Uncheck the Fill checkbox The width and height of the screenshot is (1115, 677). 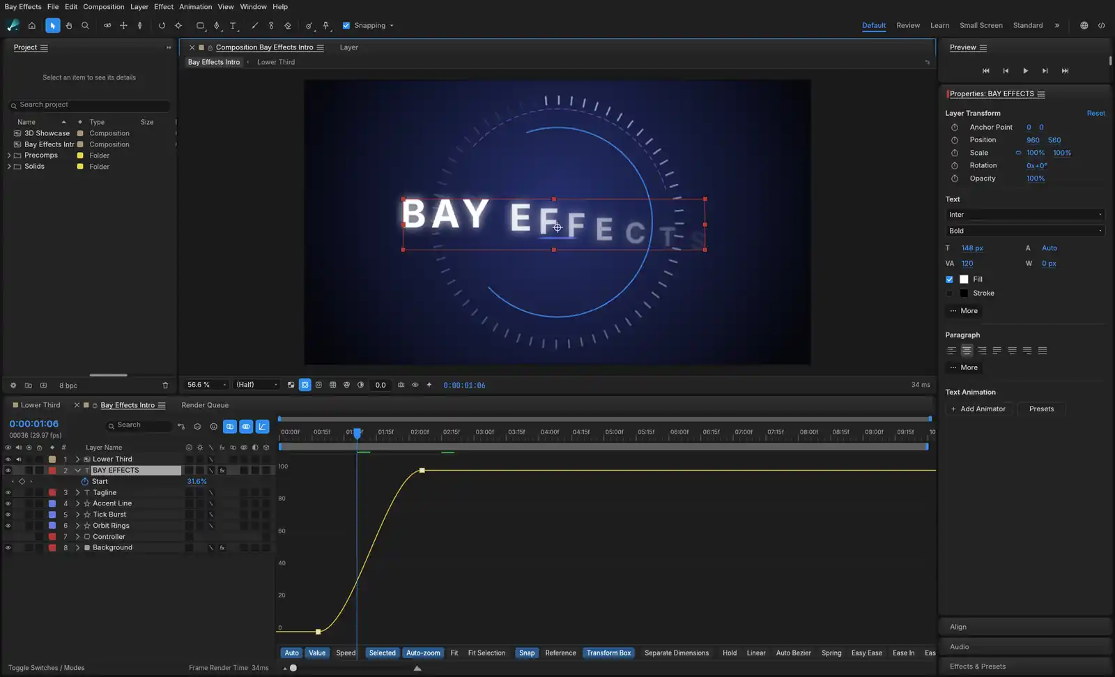(x=949, y=280)
